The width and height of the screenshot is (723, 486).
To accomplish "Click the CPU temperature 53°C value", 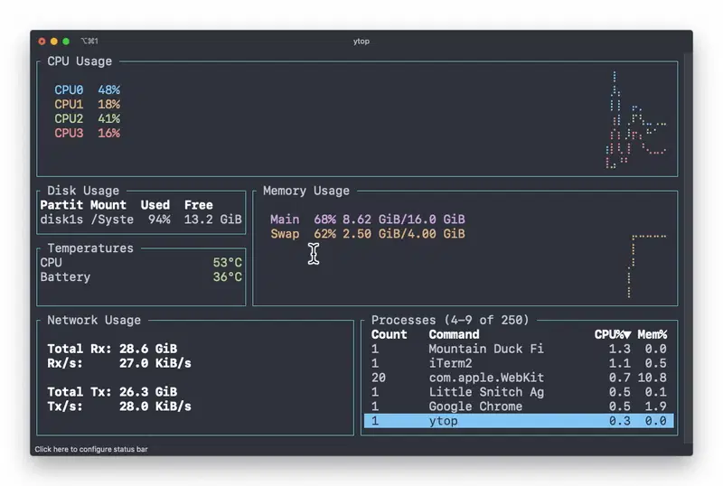I will click(x=227, y=263).
